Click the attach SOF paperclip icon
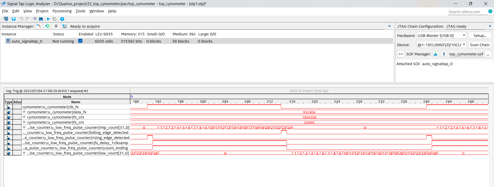494x187 pixels. (444, 54)
